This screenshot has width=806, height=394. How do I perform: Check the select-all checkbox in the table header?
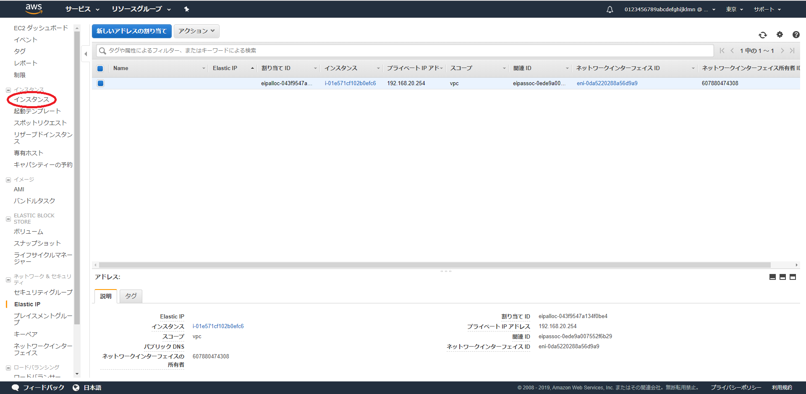click(x=100, y=68)
